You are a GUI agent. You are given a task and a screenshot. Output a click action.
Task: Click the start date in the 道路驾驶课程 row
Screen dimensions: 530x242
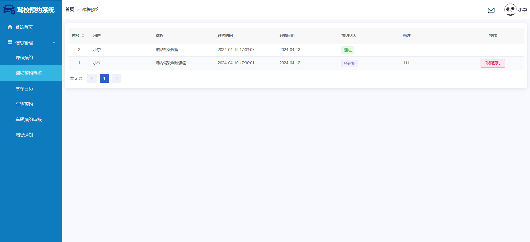click(x=290, y=50)
